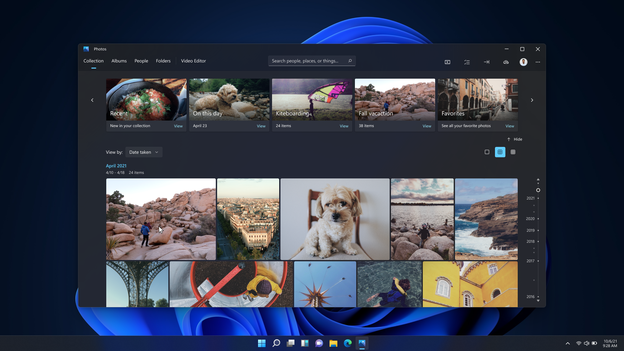This screenshot has height=351, width=624.
Task: Drag the year 2018 timeline marker
Action: pos(539,241)
